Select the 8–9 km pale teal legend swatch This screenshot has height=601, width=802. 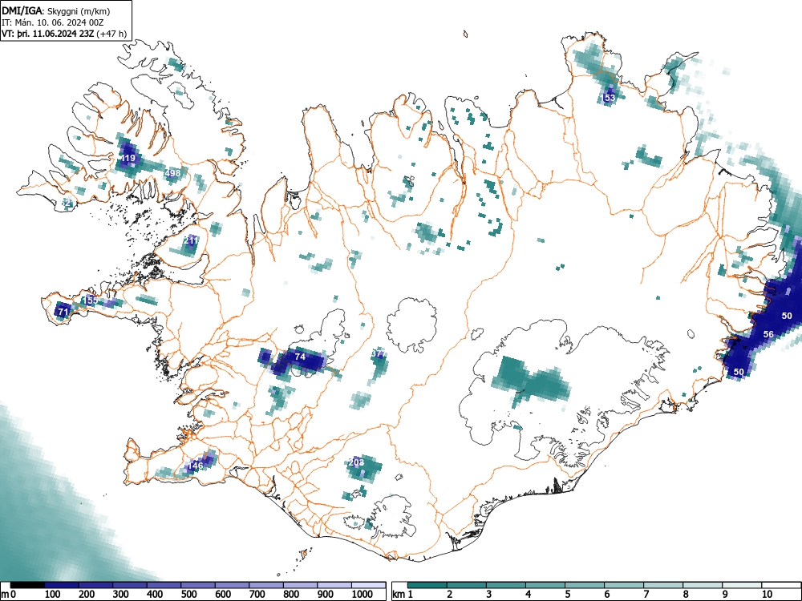click(703, 585)
